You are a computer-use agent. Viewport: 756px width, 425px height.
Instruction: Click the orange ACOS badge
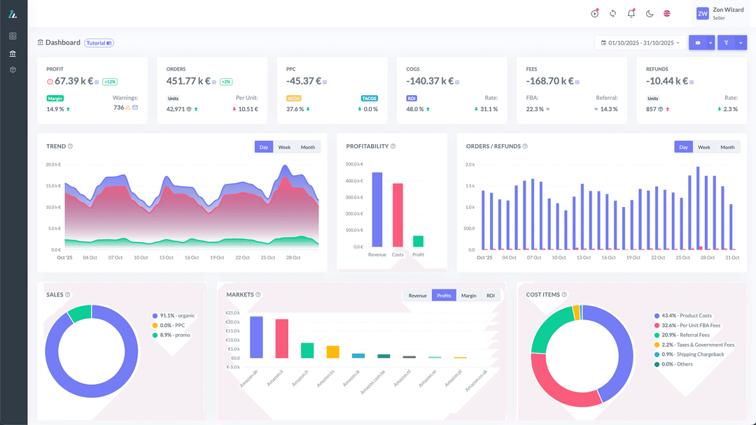(293, 98)
